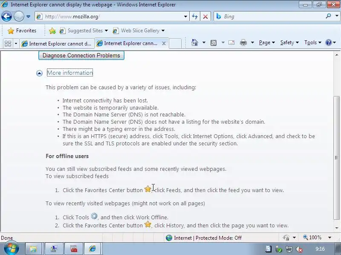Open Home button dropdown arrow
The image size is (341, 255).
(x=204, y=42)
